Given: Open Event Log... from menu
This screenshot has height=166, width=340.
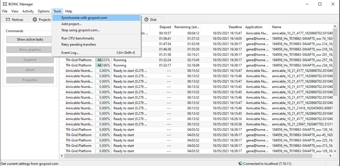Looking at the screenshot, I should (x=96, y=53).
